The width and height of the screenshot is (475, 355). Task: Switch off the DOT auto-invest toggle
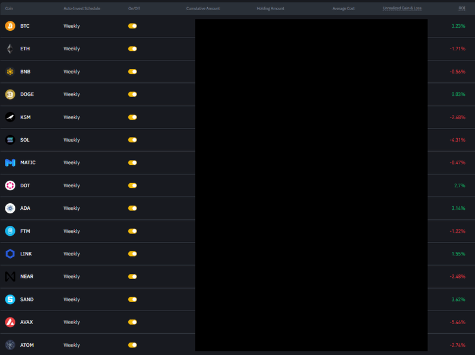(132, 186)
